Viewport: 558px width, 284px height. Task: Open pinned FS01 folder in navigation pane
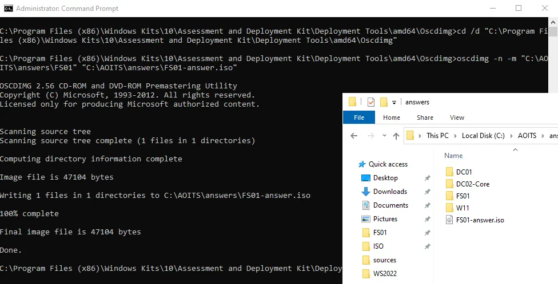(380, 233)
